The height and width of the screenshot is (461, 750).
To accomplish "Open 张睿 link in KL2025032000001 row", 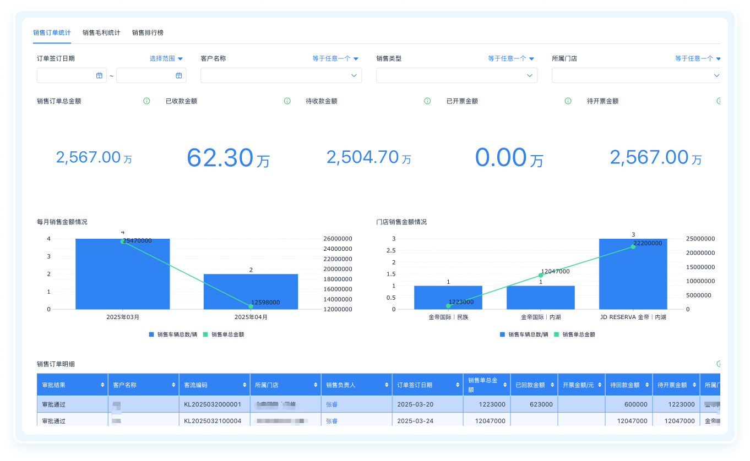I will pos(331,404).
